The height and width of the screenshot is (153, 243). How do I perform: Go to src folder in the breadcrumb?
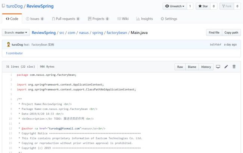coord(62,33)
